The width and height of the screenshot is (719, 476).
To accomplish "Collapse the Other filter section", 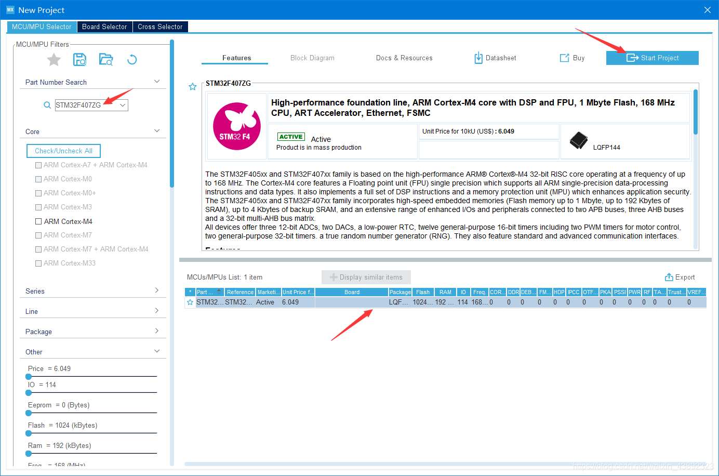I will click(157, 351).
